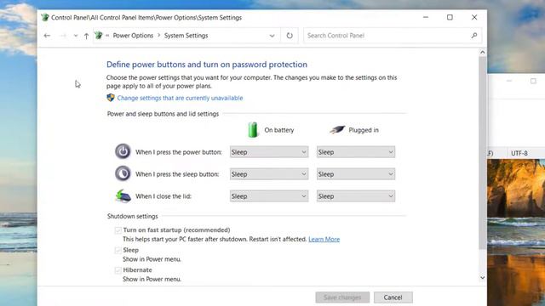The image size is (545, 306).
Task: Refresh the Control Panel page
Action: point(290,36)
